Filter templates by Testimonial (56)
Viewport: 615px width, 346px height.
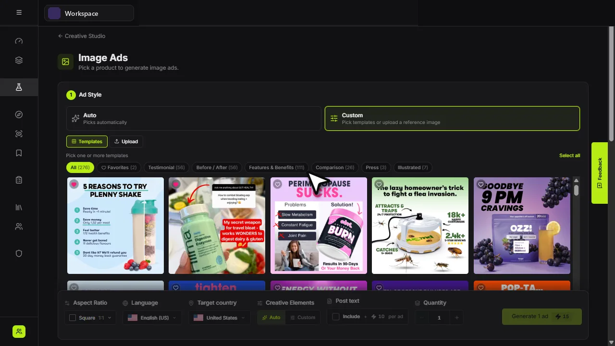pyautogui.click(x=166, y=167)
